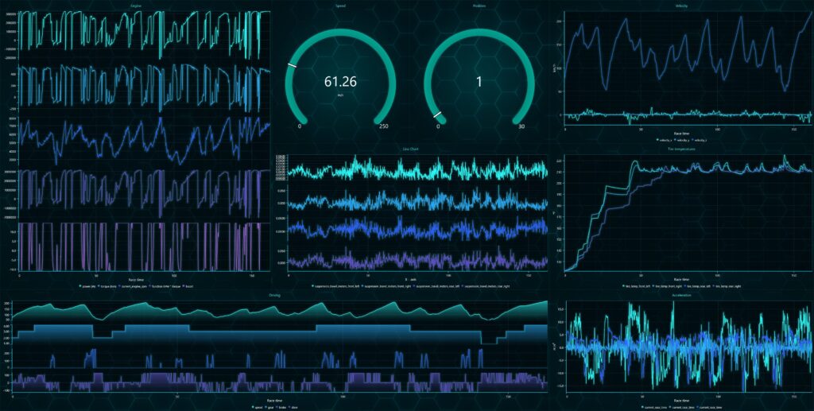Click the 30 max label on position gauge

click(x=521, y=126)
